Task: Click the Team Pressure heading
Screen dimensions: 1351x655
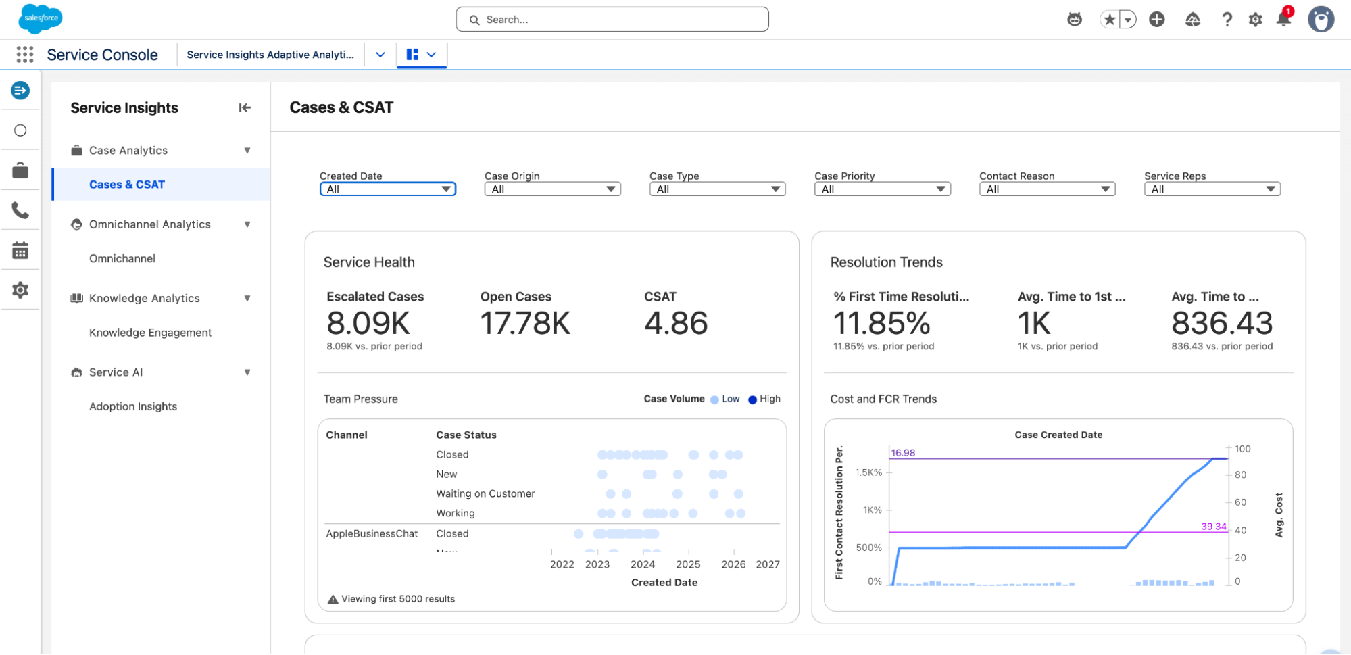Action: click(361, 399)
